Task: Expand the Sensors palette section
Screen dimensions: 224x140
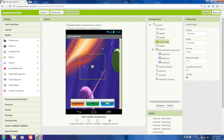Action: tap(21, 105)
